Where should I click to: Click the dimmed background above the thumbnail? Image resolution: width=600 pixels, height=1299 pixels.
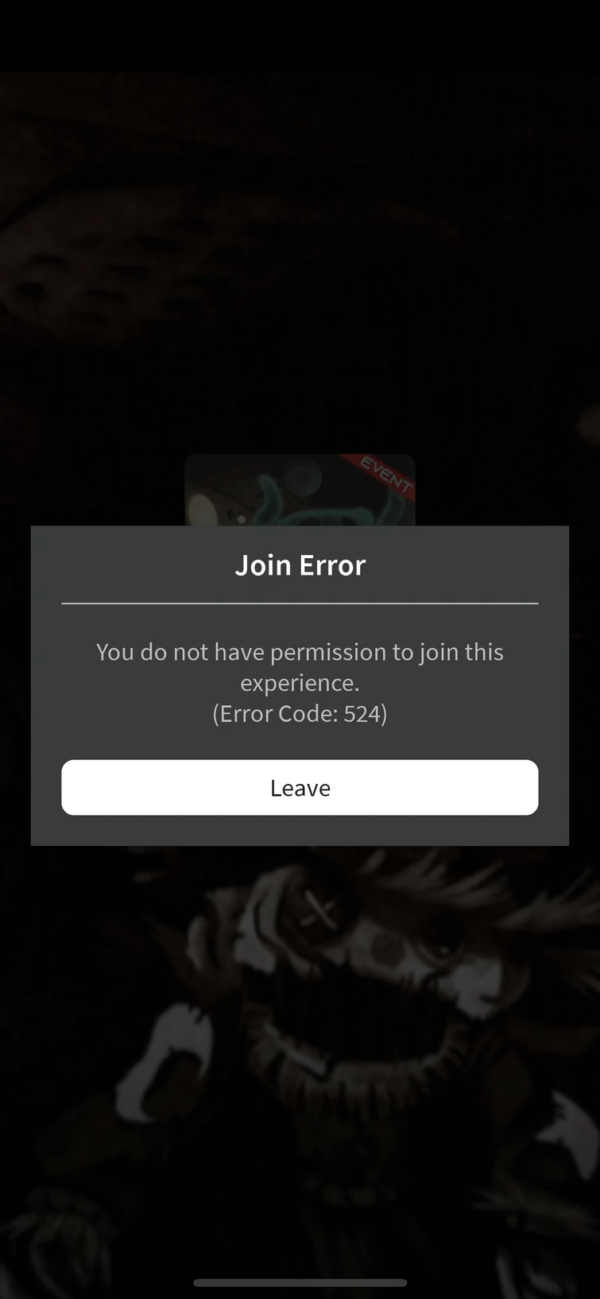tap(300, 262)
